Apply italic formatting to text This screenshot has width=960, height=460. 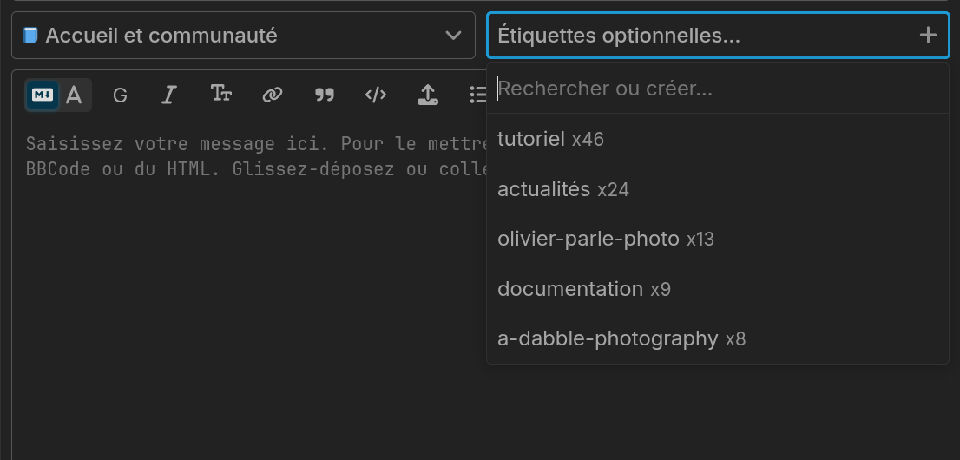point(169,95)
